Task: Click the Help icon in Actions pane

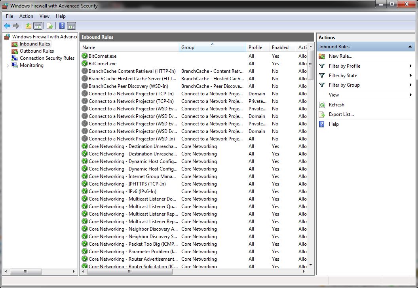Action: click(322, 124)
